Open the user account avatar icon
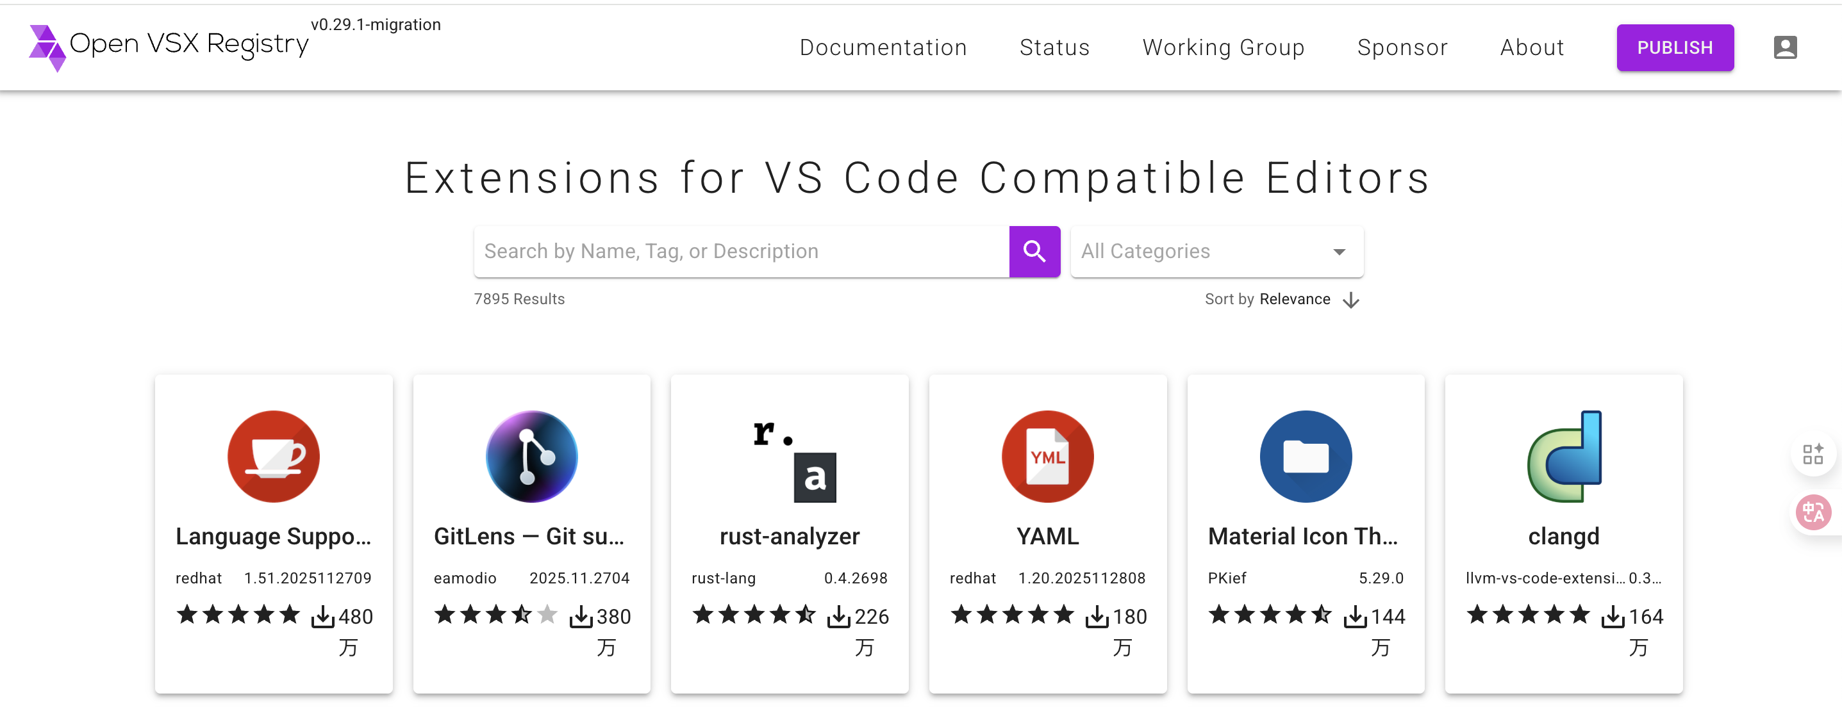1842x707 pixels. pyautogui.click(x=1785, y=47)
